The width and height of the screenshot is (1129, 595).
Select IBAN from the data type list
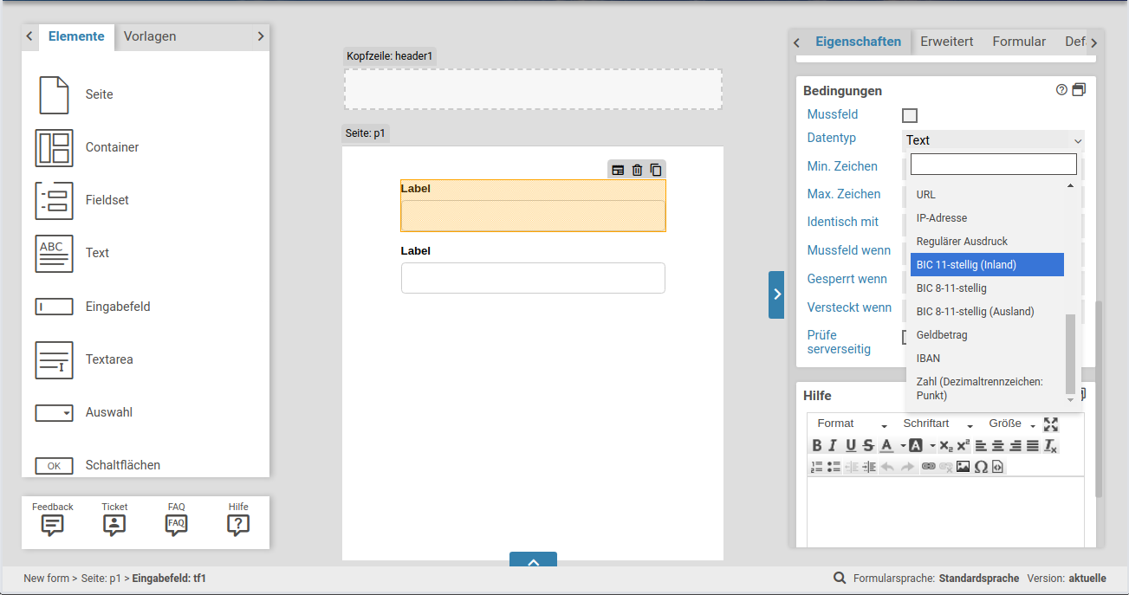click(x=928, y=359)
